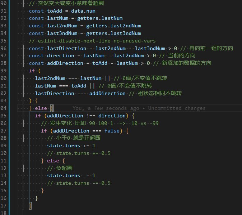Click data.num on the toAdd line

pos(83,11)
